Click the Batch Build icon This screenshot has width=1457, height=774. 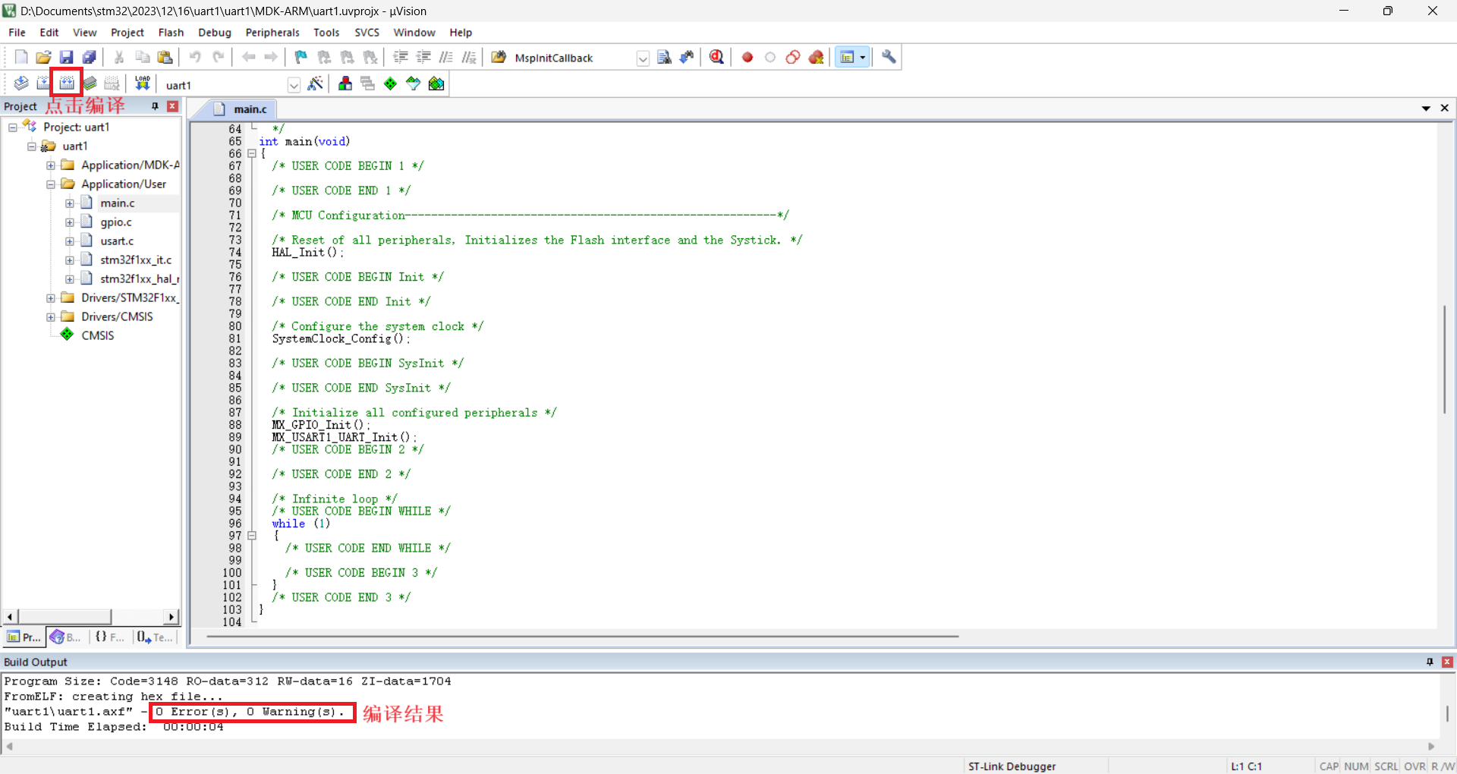tap(90, 83)
